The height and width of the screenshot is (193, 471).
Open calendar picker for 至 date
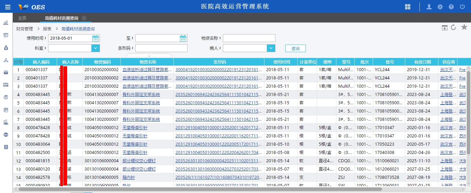[x=183, y=38]
